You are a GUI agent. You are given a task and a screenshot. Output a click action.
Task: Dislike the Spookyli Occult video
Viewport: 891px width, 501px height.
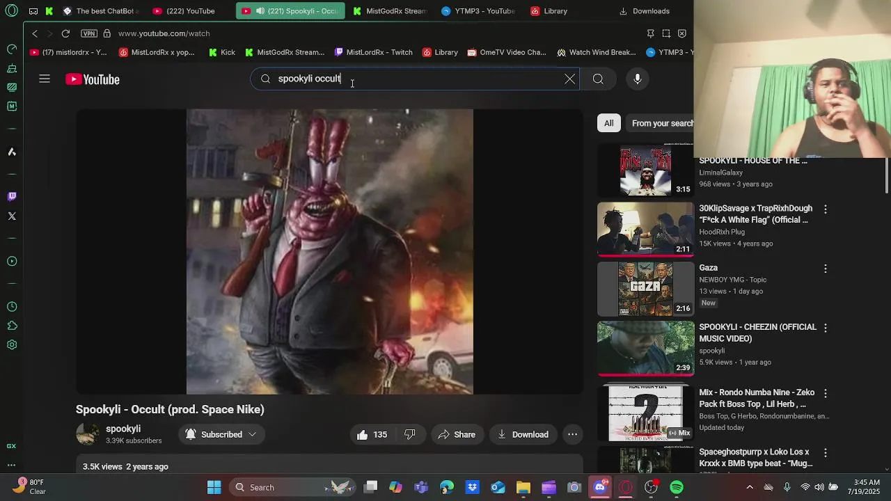click(410, 434)
